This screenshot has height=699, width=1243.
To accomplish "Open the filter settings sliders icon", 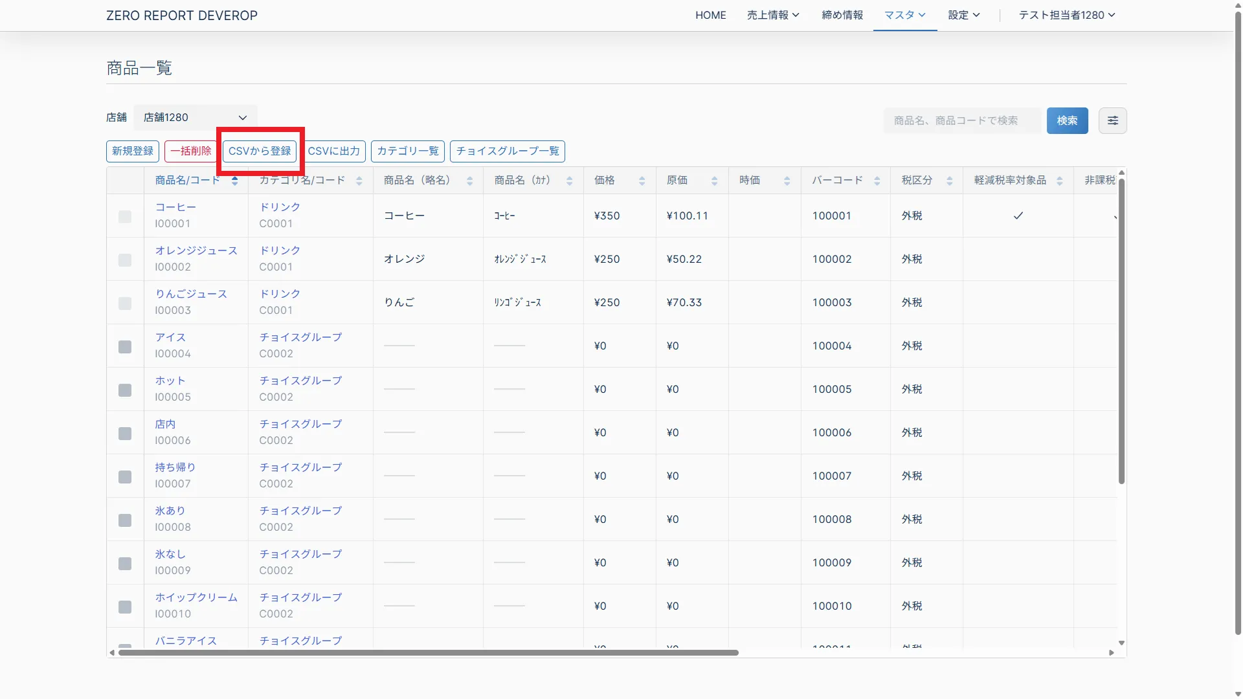I will click(1112, 120).
